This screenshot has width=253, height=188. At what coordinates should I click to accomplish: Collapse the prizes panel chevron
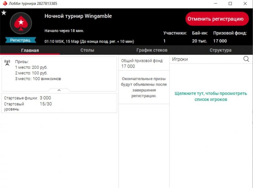tap(59, 90)
